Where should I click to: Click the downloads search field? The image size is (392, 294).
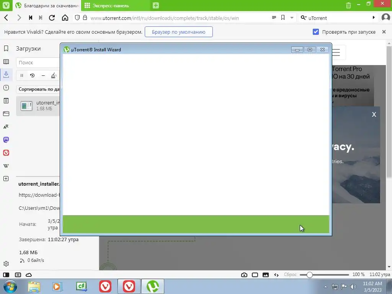[x=38, y=62]
